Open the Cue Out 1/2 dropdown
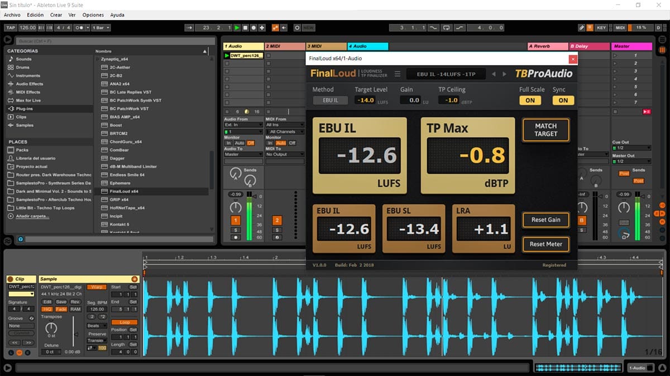 (631, 148)
